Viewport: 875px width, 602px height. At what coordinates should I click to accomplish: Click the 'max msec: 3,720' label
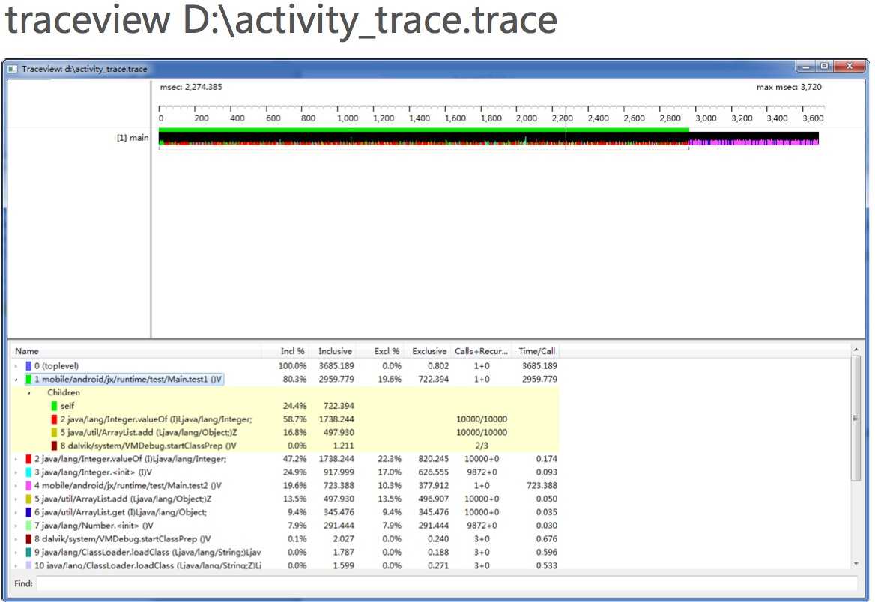(x=789, y=87)
